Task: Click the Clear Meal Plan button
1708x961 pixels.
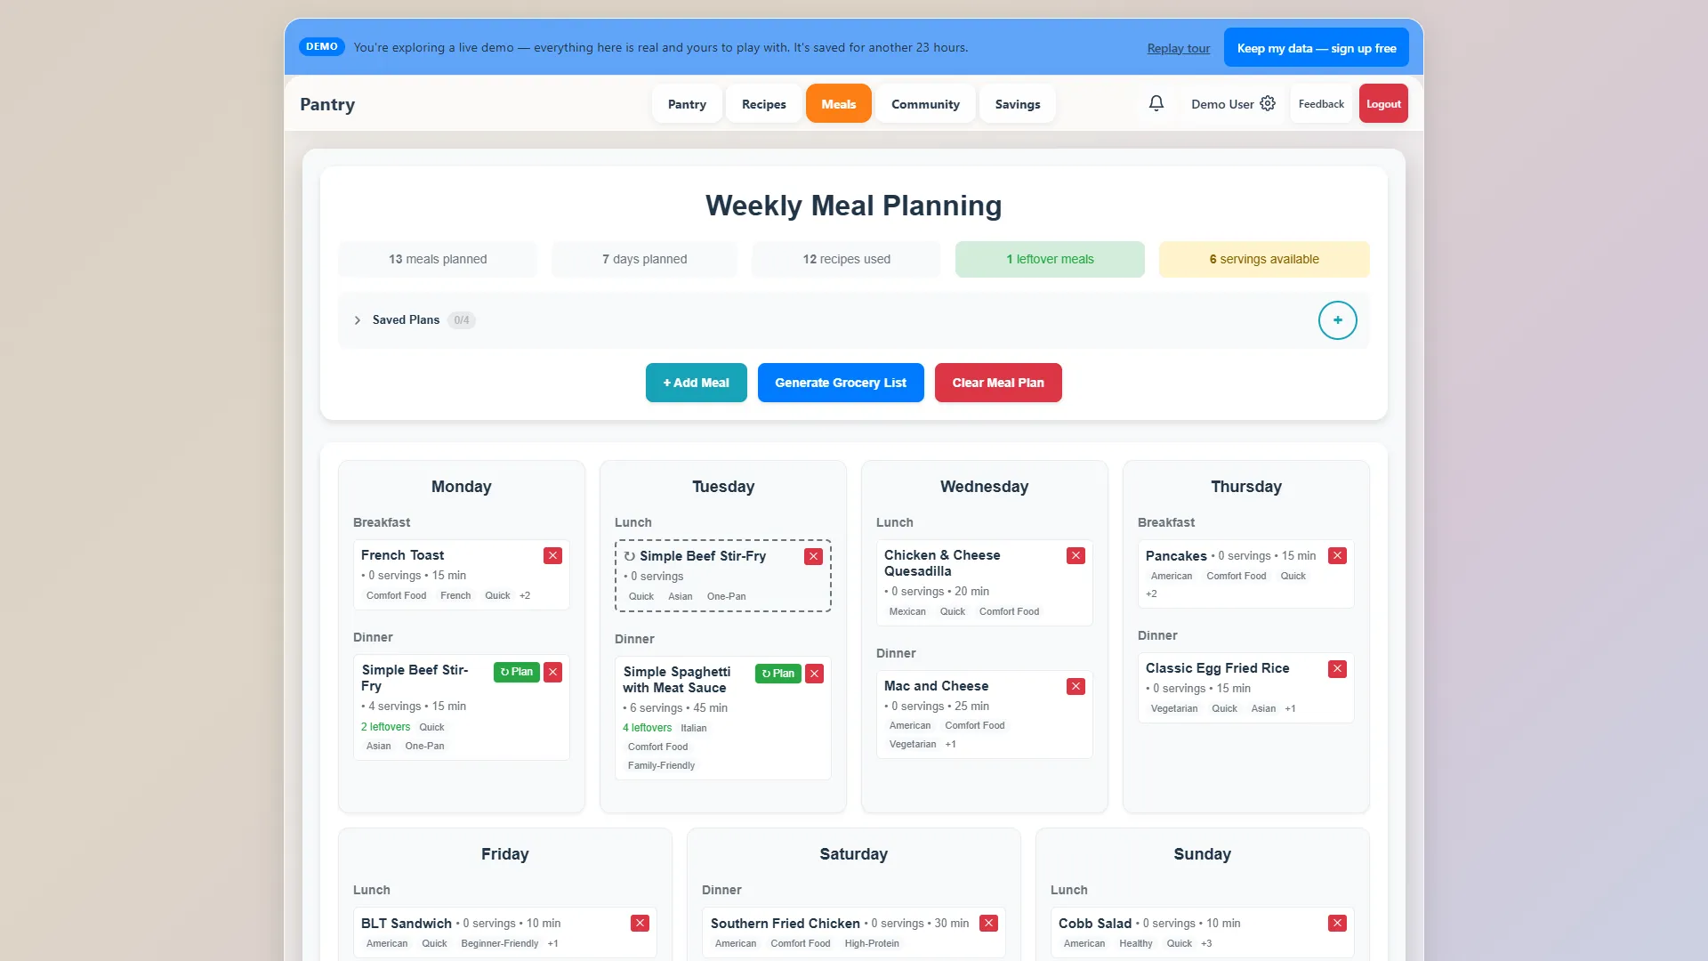Action: (x=998, y=383)
